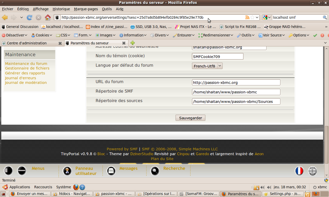Viewport: 329px width, 197px height.
Task: Click the Répertoire des sources input field
Action: pyautogui.click(x=236, y=101)
